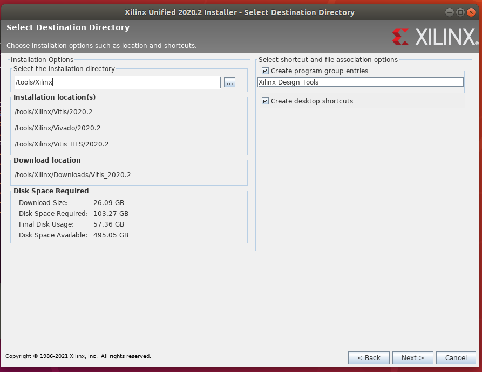Minimize the installer window

450,12
